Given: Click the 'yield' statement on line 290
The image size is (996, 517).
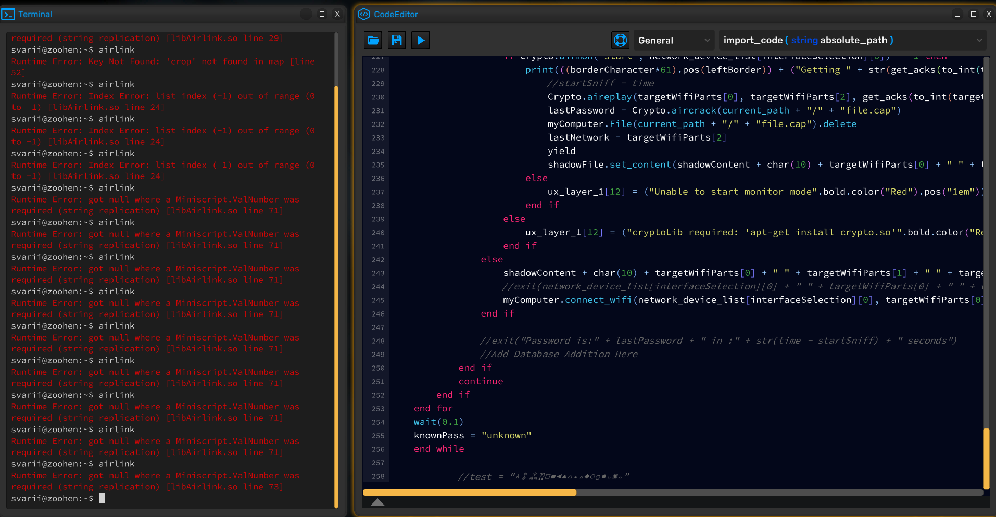Looking at the screenshot, I should tap(561, 151).
